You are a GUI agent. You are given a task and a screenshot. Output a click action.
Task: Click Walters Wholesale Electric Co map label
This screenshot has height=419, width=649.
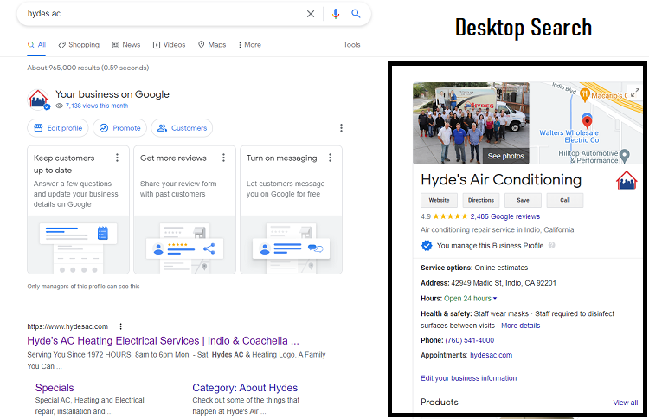(569, 137)
